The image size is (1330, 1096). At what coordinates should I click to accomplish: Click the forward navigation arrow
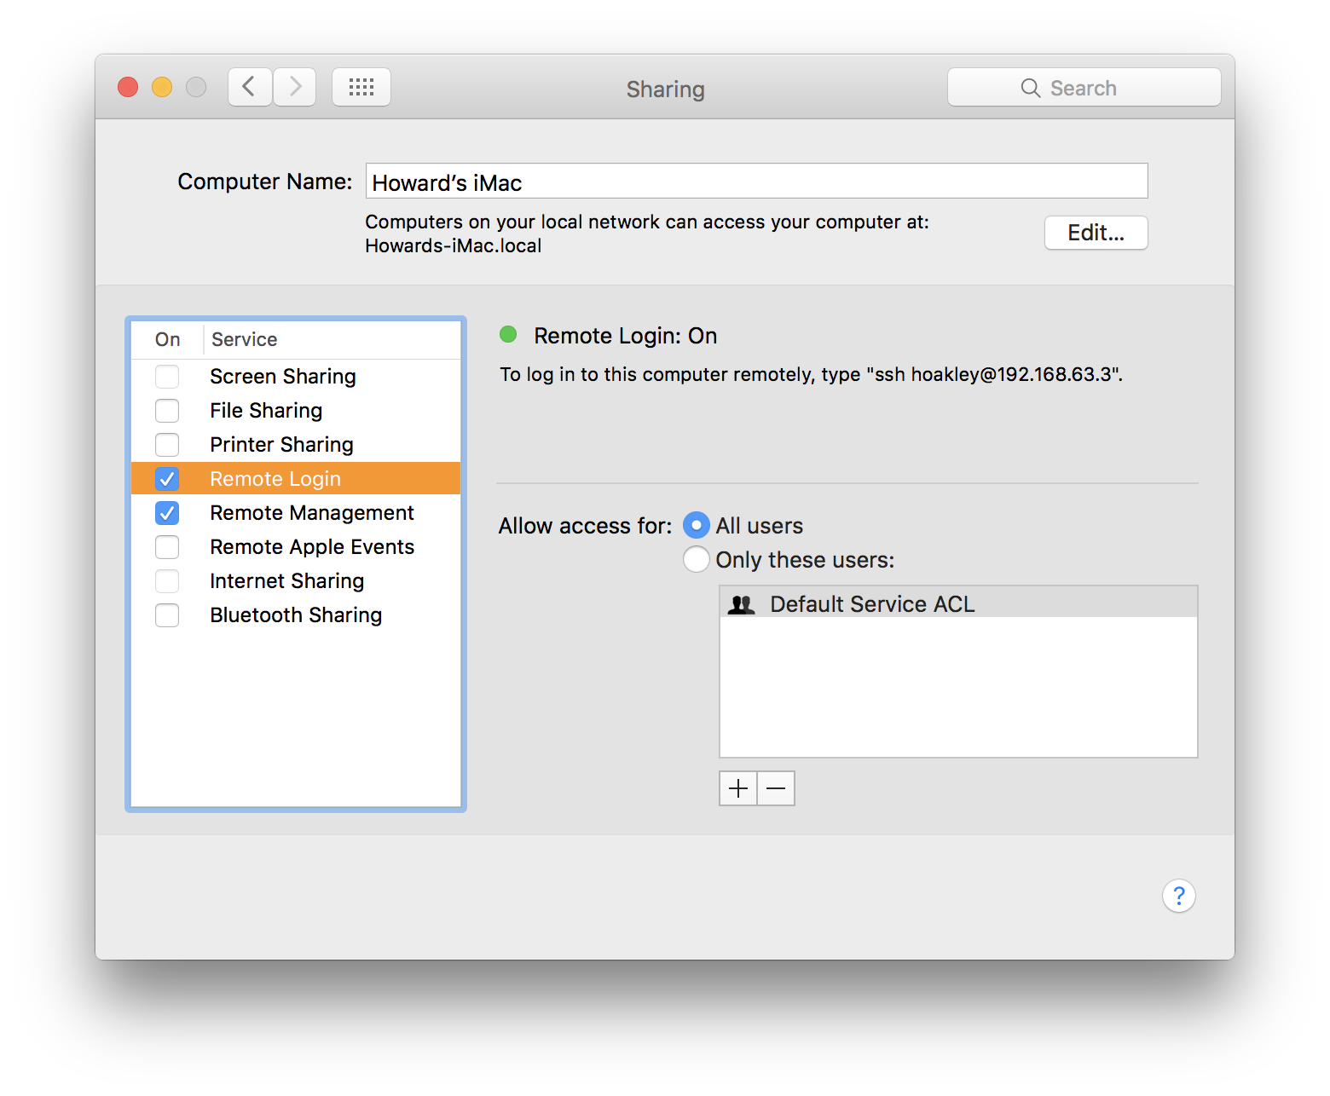click(x=294, y=86)
